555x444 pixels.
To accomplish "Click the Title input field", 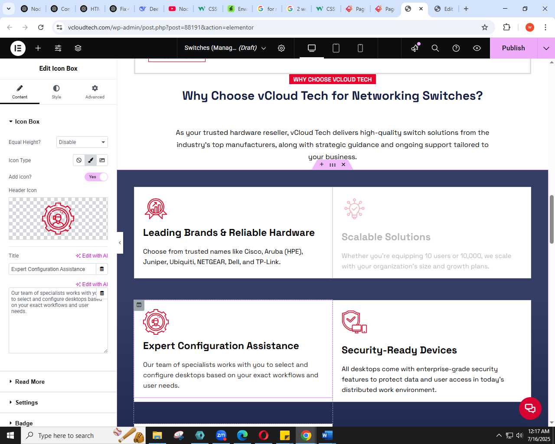I will coord(52,269).
